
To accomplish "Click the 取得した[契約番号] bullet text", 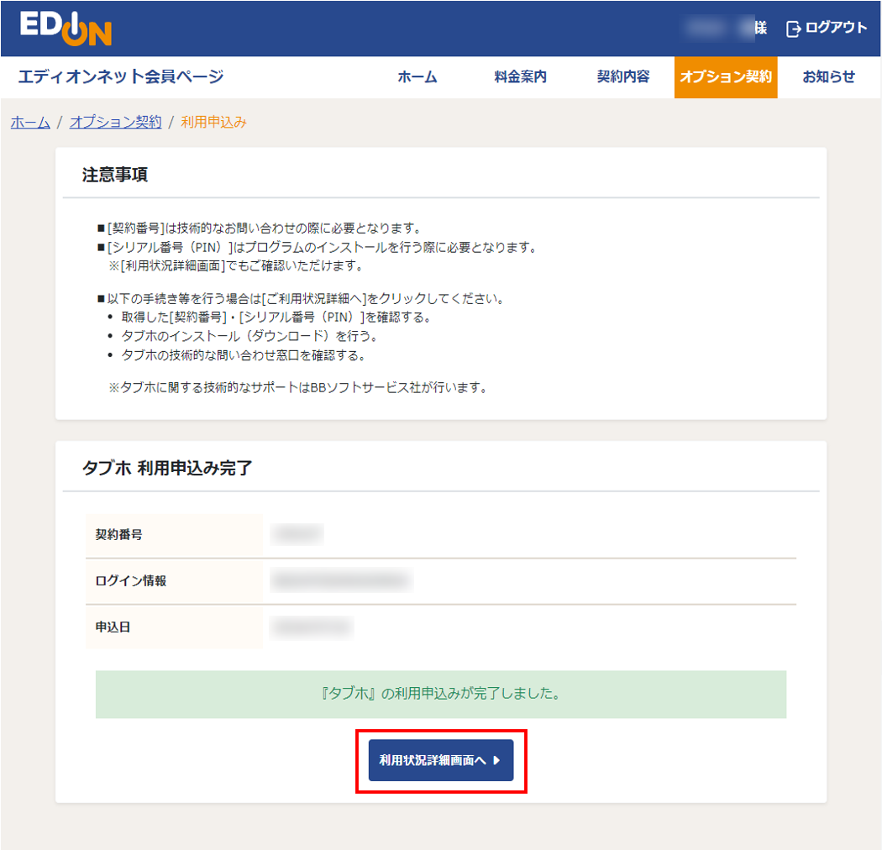I will (276, 317).
